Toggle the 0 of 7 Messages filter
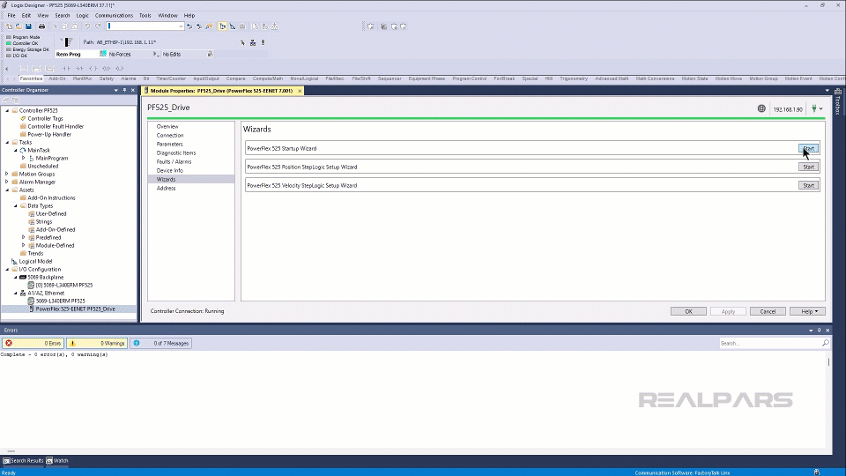Viewport: 846px width, 476px height. [x=160, y=343]
